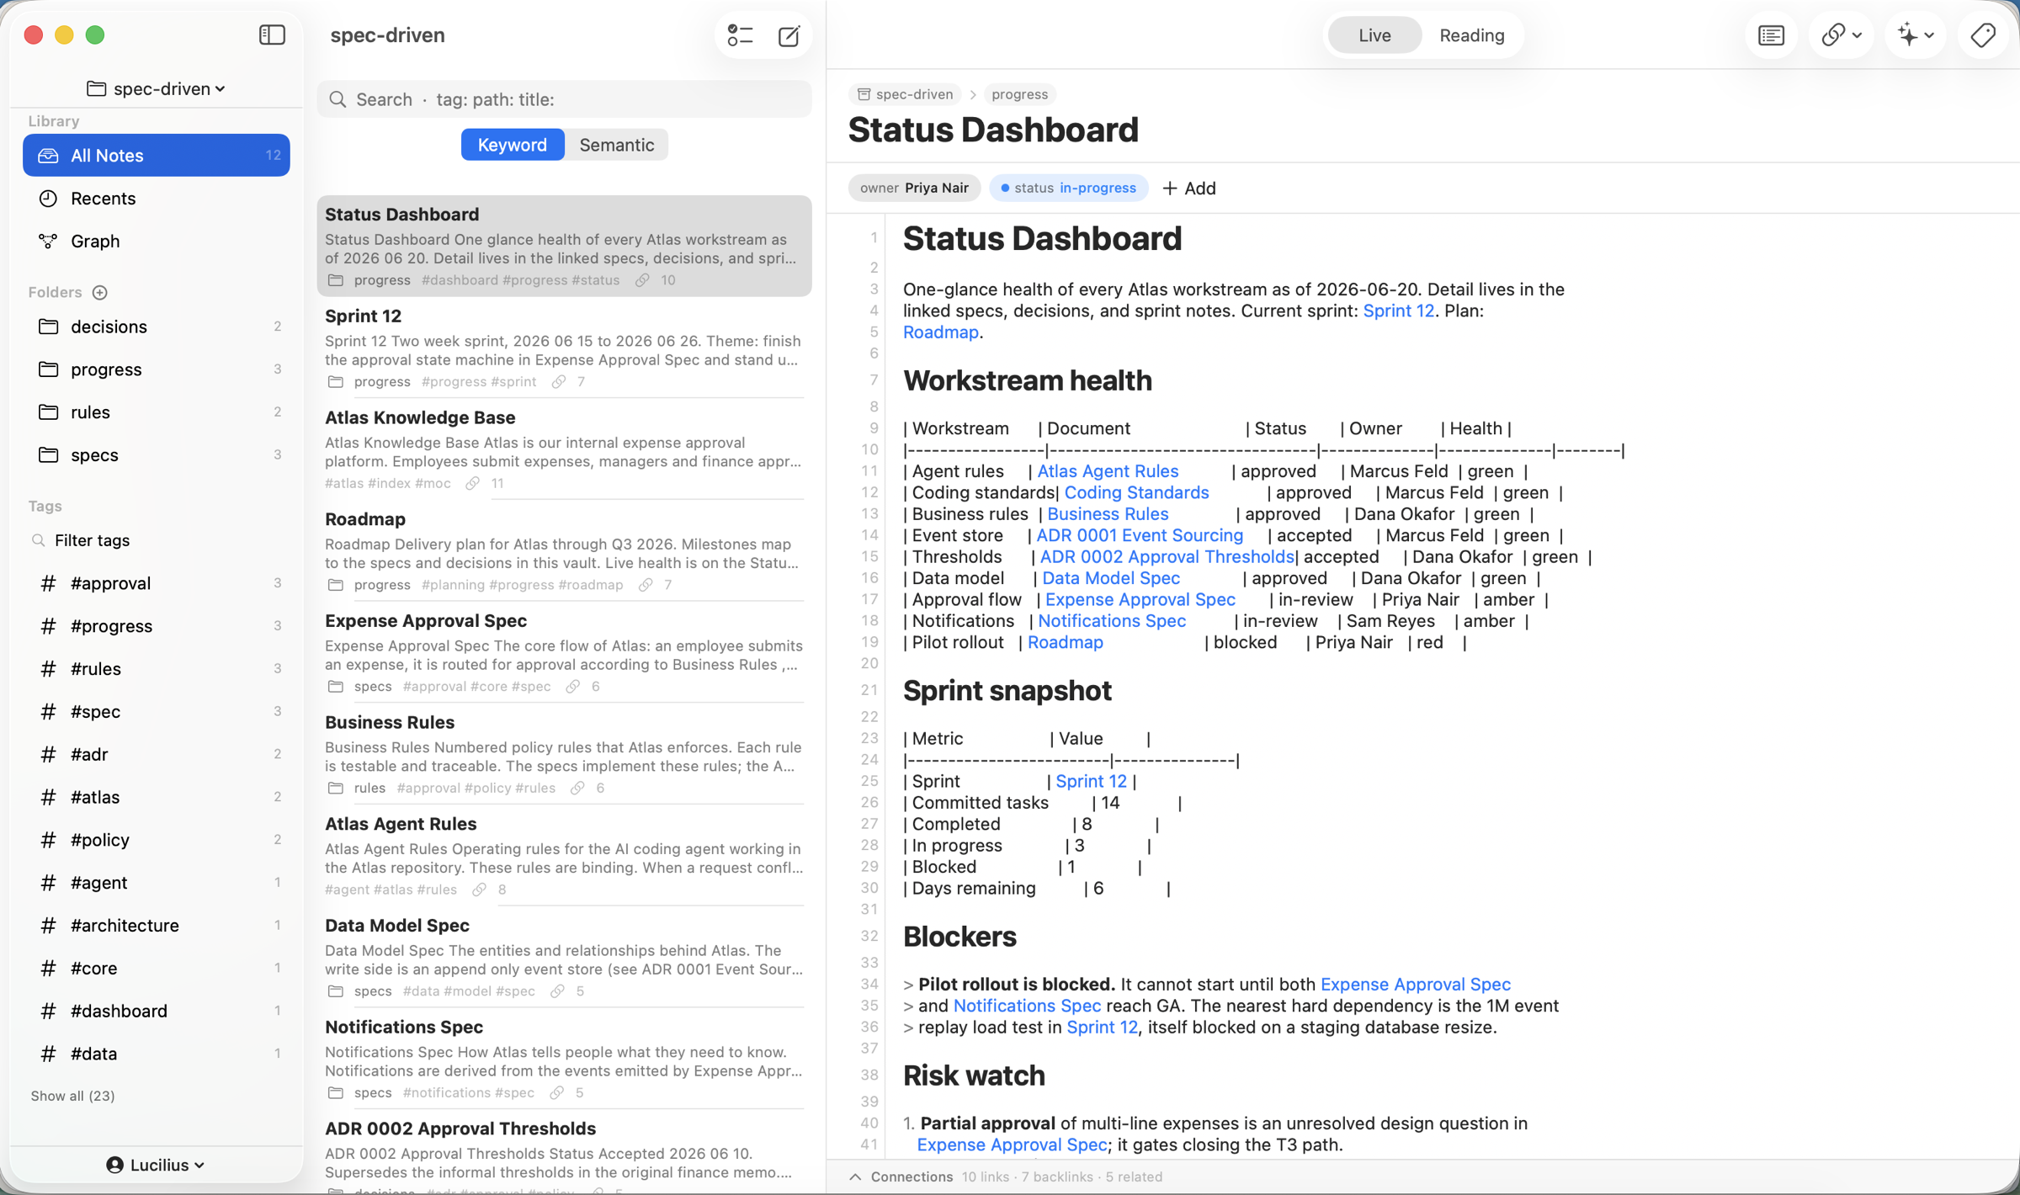
Task: Click the progress breadcrumb
Action: [1019, 94]
